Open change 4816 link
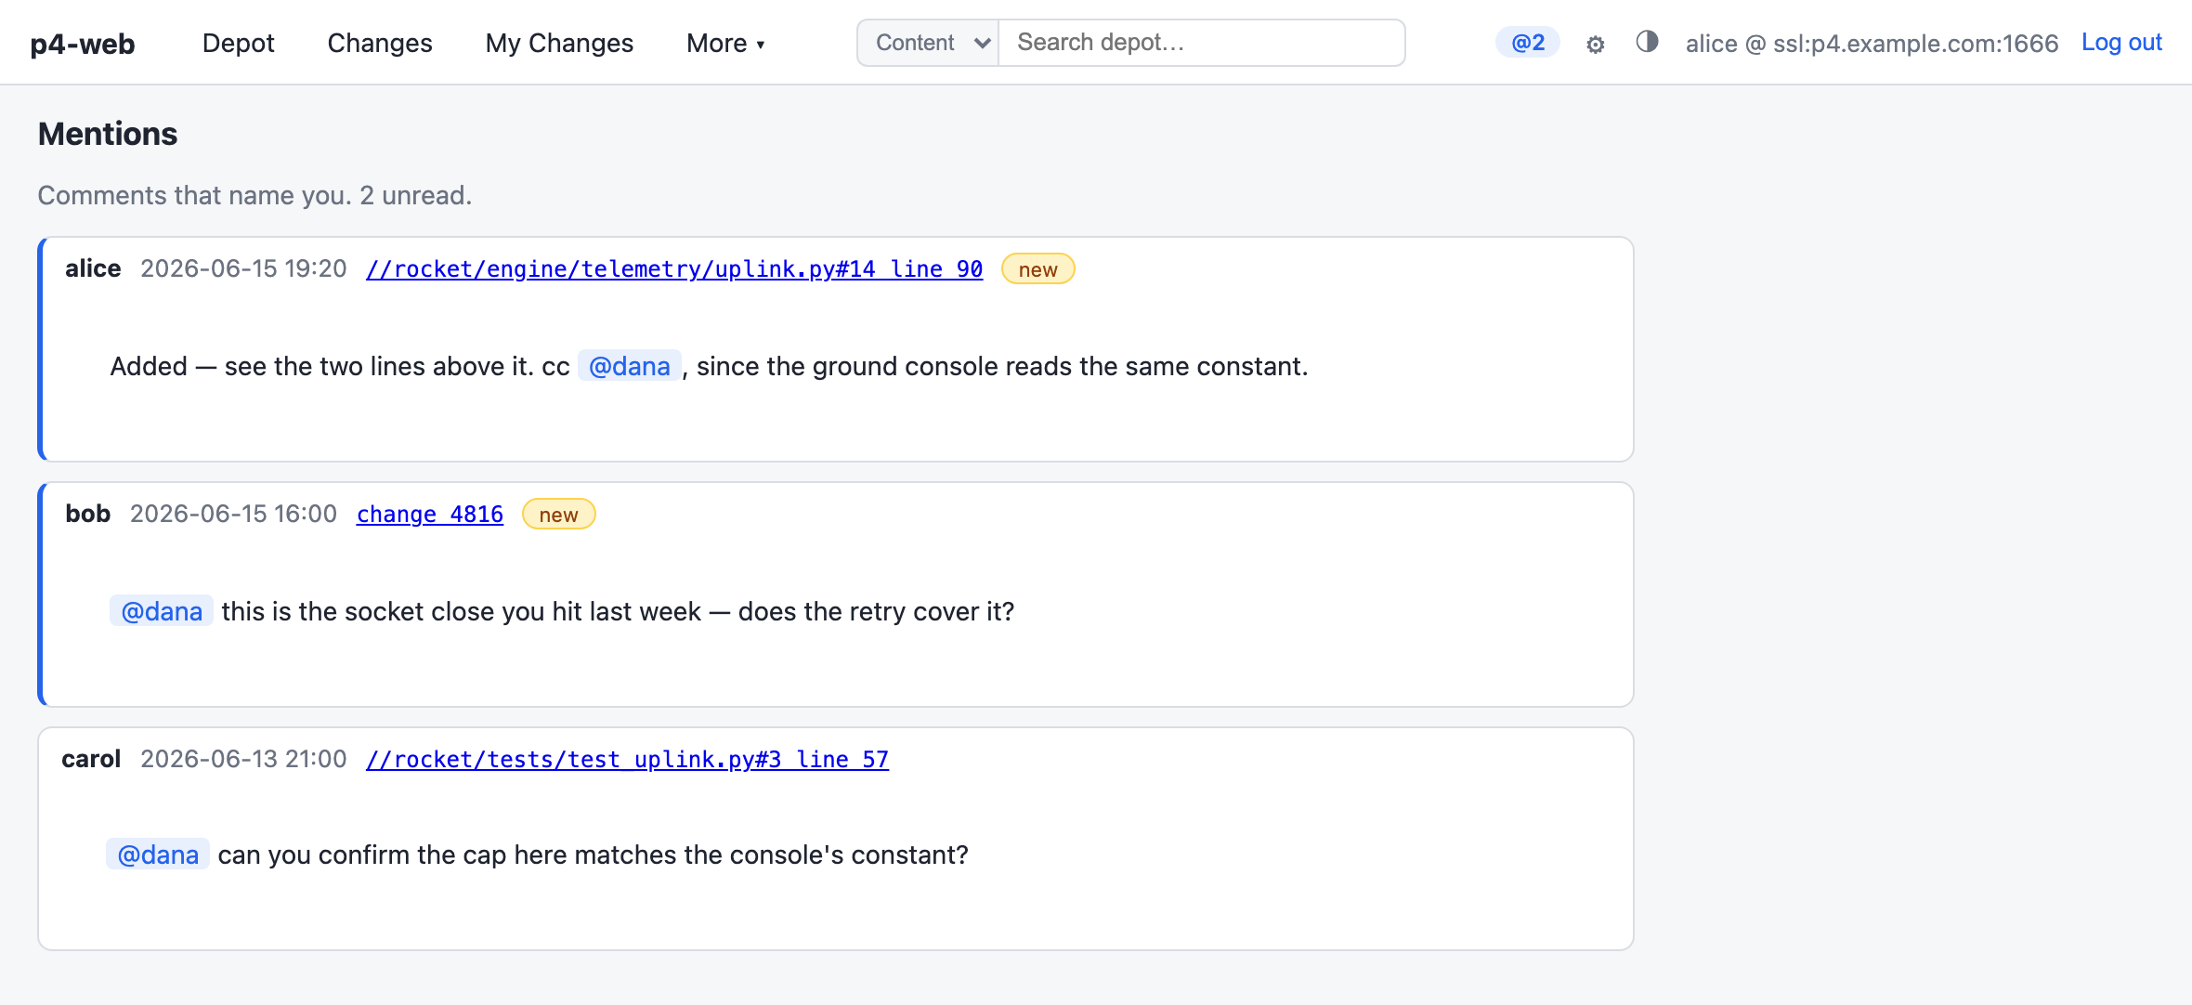The width and height of the screenshot is (2192, 1005). [430, 515]
